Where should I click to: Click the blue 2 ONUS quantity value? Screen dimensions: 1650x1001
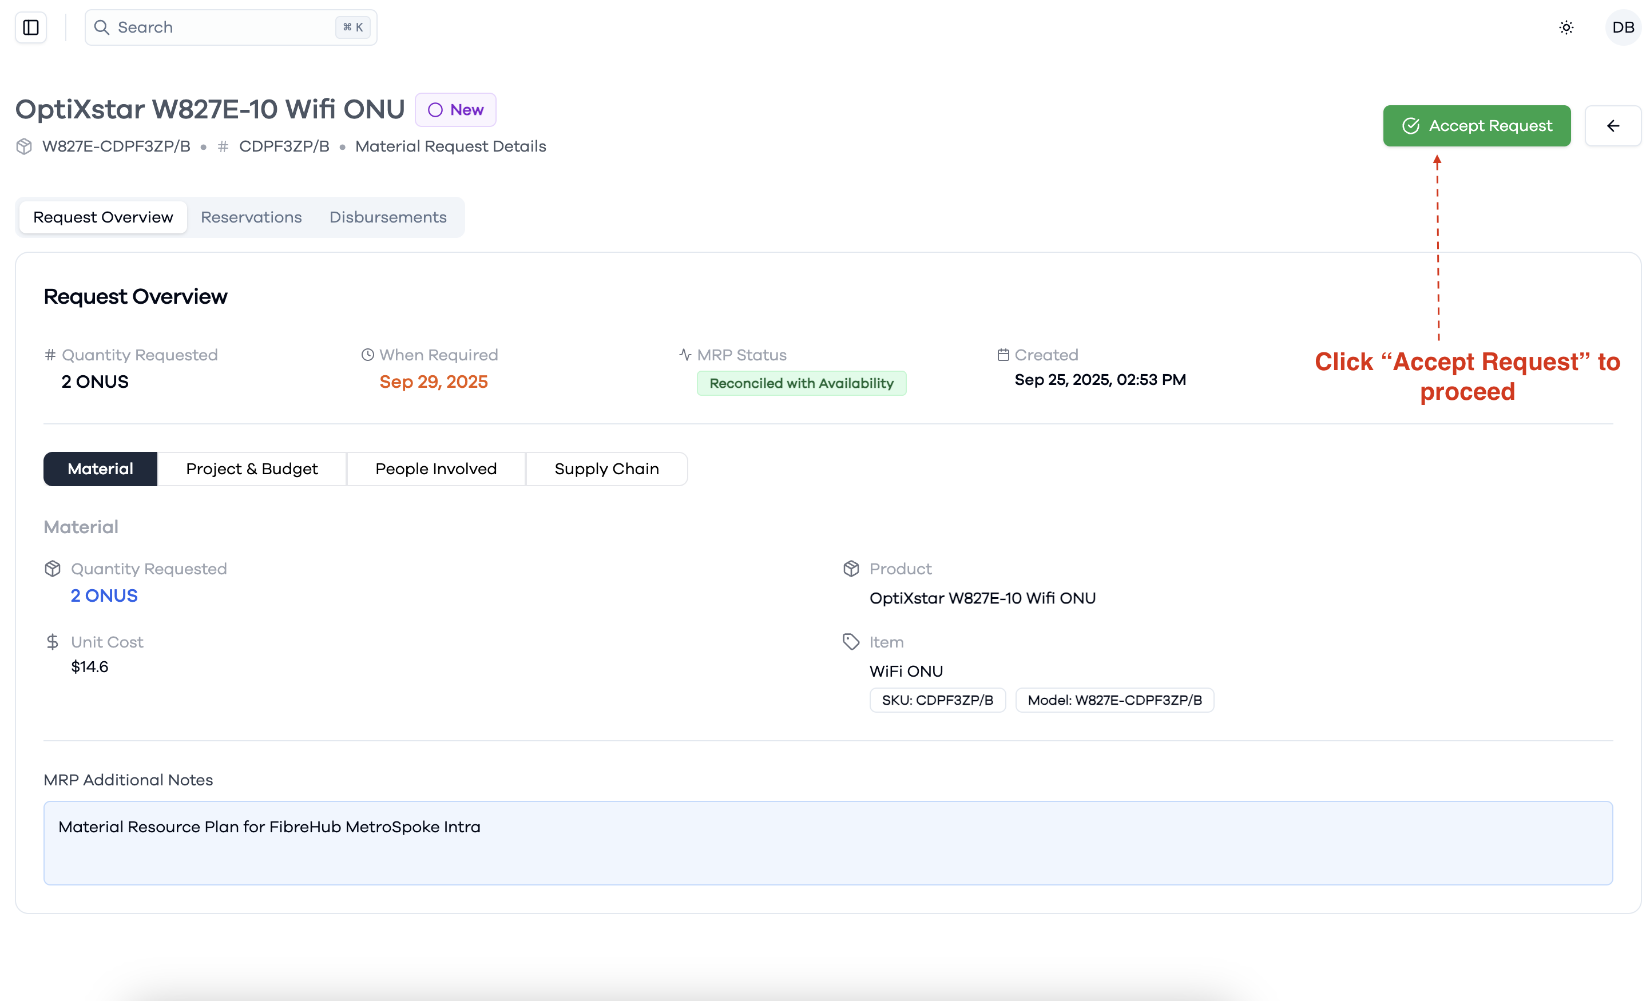(x=105, y=596)
